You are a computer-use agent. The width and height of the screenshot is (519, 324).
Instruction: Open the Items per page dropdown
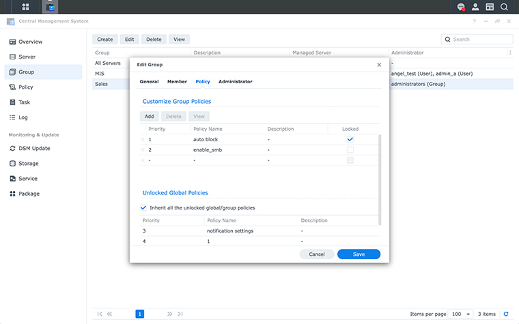460,314
